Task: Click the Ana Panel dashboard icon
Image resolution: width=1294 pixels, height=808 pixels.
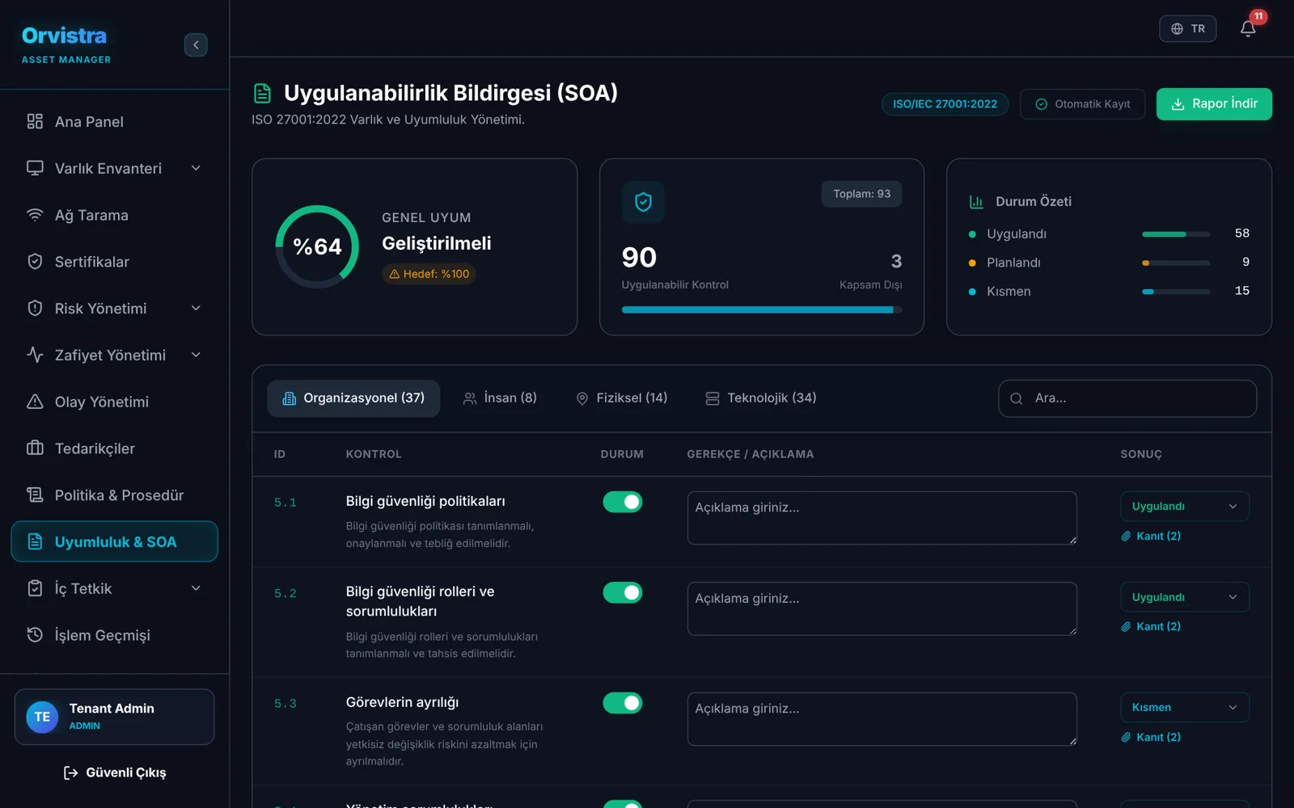Action: point(35,121)
